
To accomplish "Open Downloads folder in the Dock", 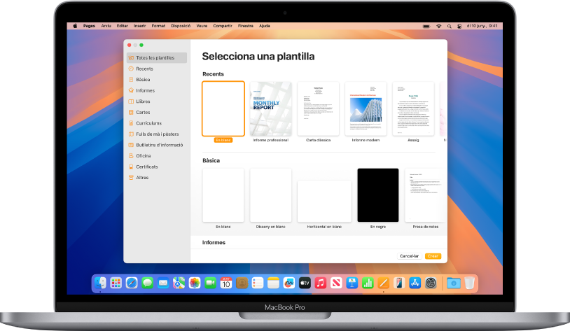I will [x=454, y=283].
